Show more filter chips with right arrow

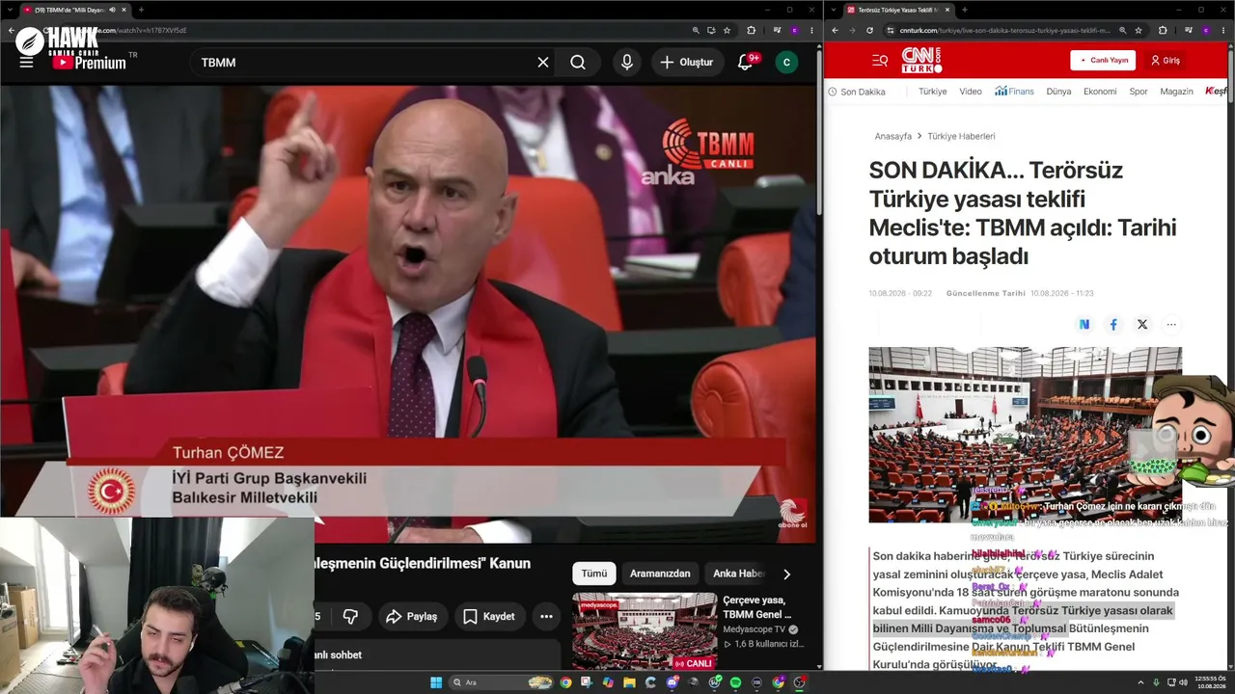(x=786, y=574)
